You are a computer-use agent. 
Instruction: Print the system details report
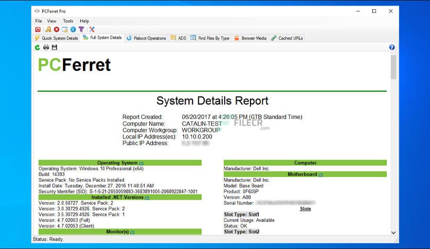coord(46,47)
